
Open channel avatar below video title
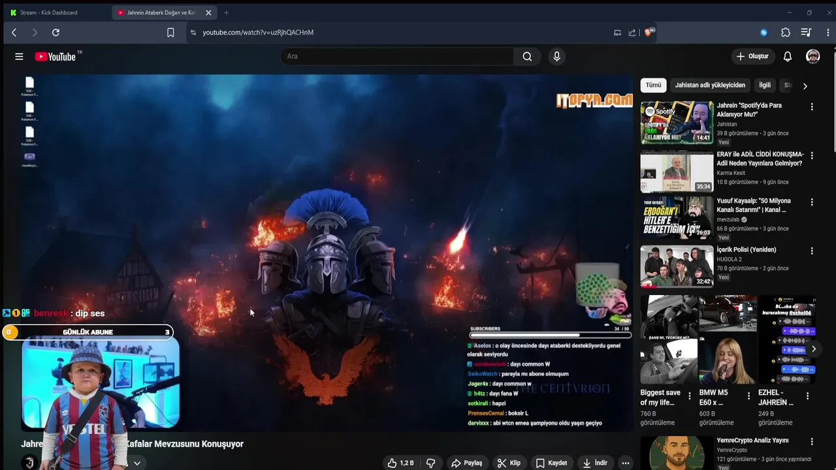29,462
